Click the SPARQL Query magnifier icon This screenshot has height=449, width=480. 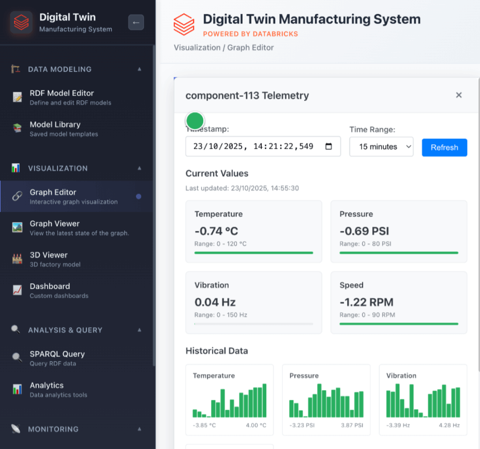coord(18,358)
